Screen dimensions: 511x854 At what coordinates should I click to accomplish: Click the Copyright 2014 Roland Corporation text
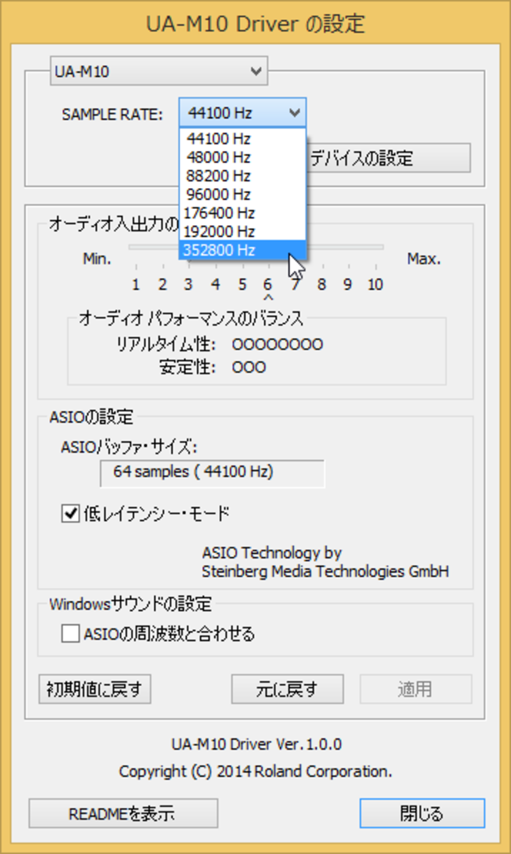coord(256,772)
